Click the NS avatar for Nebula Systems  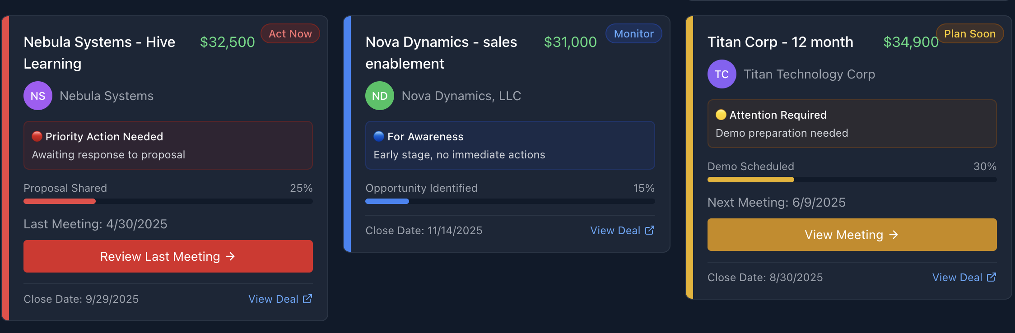pos(38,96)
